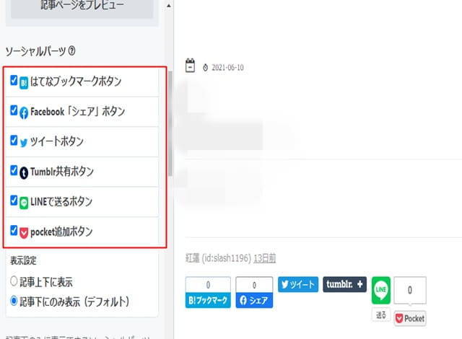Click the Facebook icon in parts list
The image size is (462, 339).
tap(24, 113)
